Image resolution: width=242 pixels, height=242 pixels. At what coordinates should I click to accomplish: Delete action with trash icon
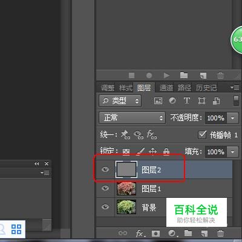[220, 75]
